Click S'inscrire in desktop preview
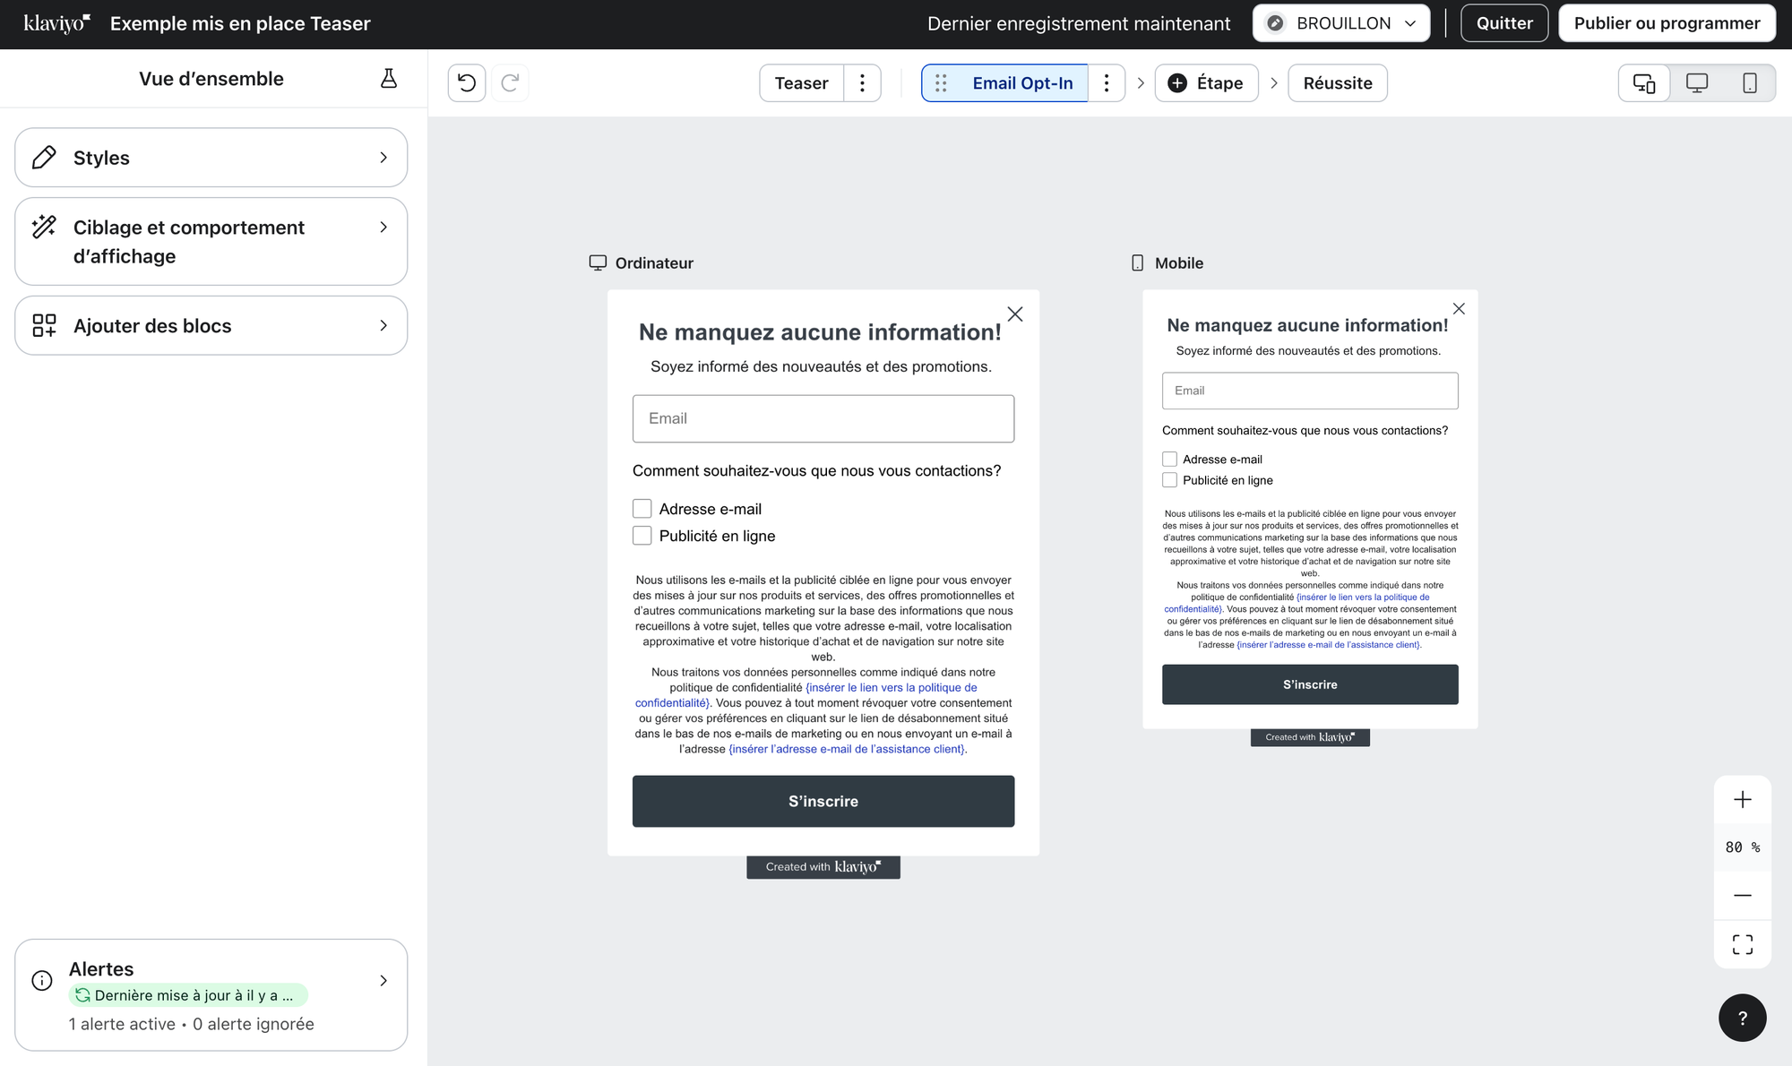This screenshot has height=1066, width=1792. coord(823,802)
